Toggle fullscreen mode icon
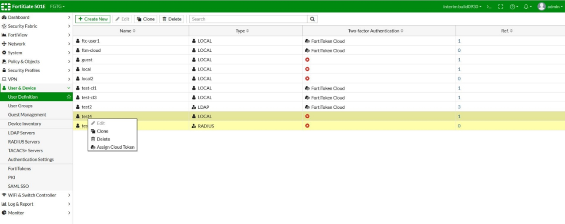 (x=501, y=7)
